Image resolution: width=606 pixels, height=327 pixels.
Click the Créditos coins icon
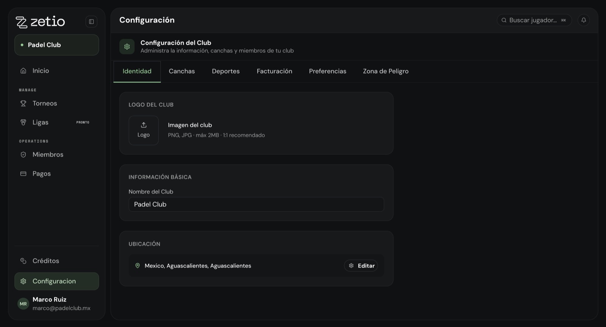tap(23, 261)
